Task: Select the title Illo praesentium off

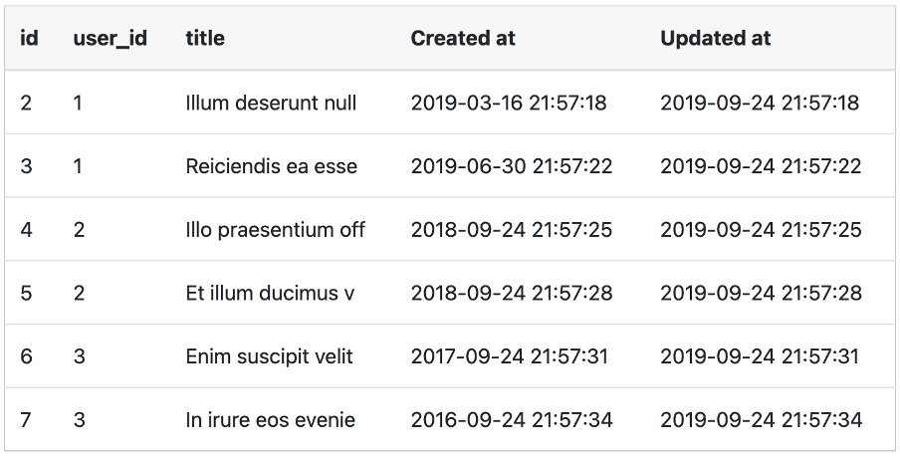Action: tap(276, 230)
